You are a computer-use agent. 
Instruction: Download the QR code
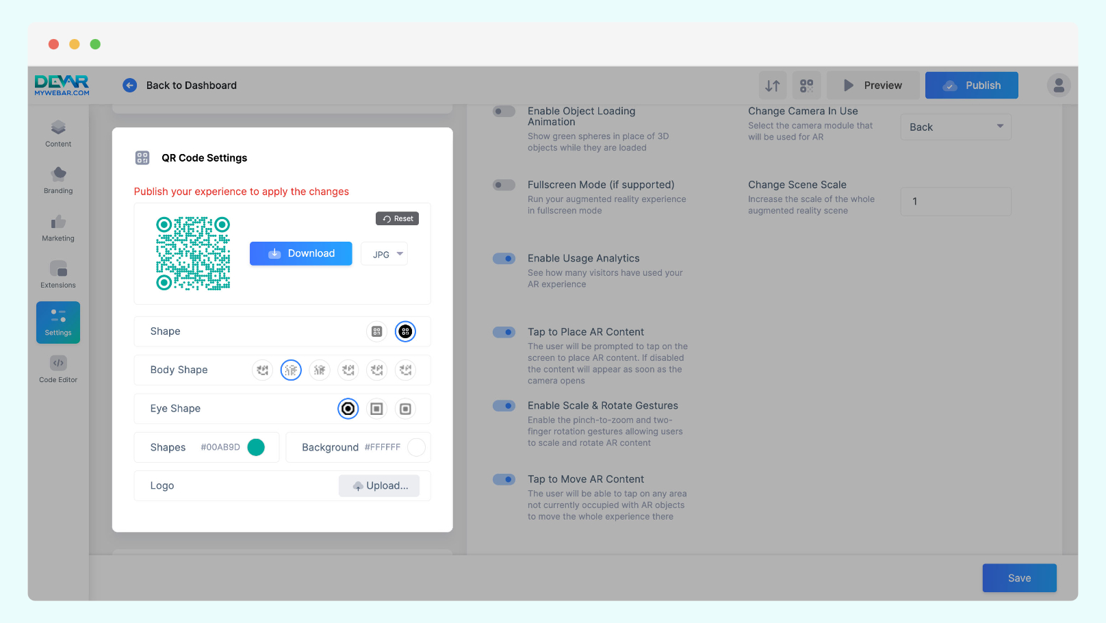click(301, 253)
